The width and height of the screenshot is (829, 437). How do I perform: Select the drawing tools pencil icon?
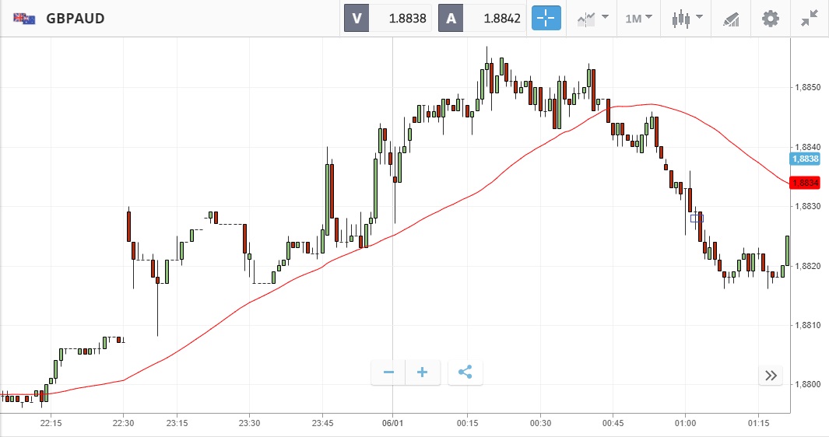pyautogui.click(x=731, y=18)
